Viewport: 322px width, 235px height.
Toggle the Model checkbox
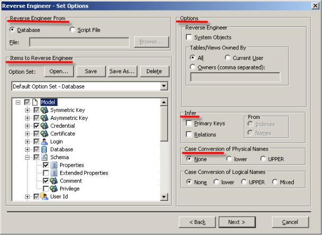(x=27, y=102)
